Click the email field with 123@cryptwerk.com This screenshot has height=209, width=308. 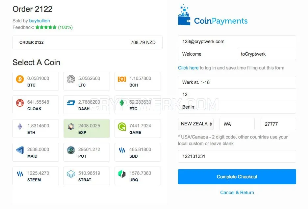click(237, 42)
